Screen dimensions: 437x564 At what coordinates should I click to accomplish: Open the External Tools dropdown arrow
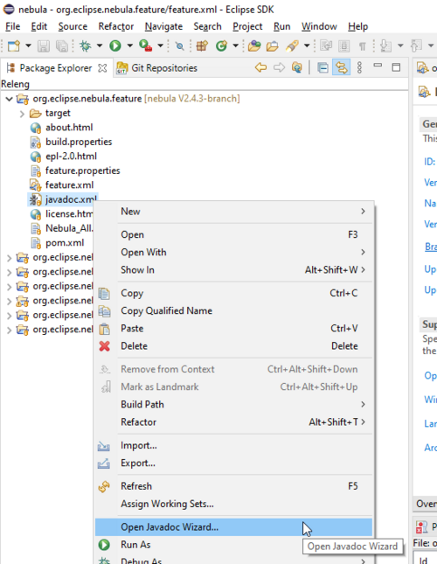(160, 46)
